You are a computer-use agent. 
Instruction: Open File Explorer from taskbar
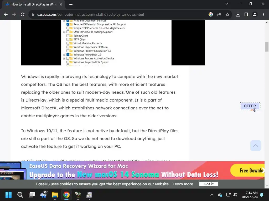point(55,195)
